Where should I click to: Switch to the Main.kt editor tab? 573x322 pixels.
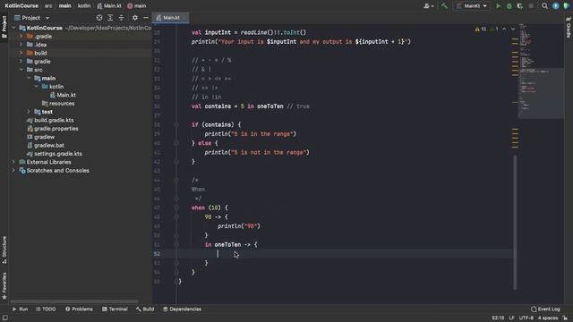[x=171, y=18]
